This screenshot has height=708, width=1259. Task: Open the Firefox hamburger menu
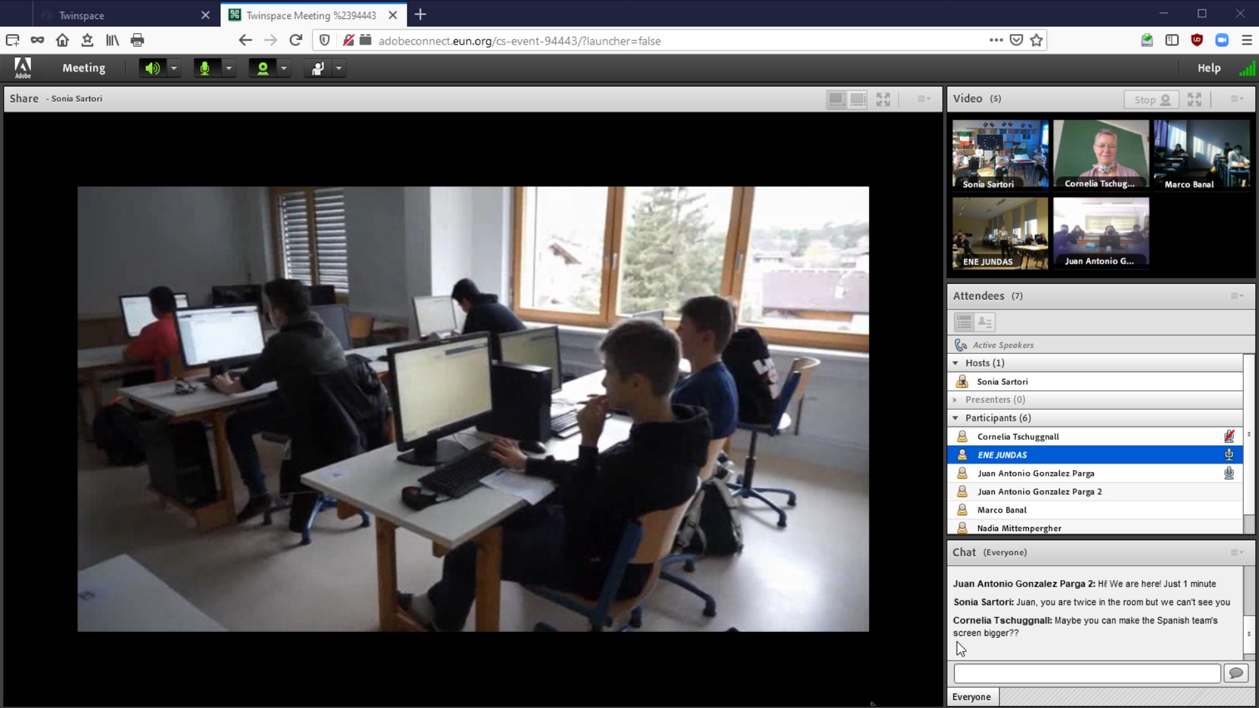(1247, 41)
